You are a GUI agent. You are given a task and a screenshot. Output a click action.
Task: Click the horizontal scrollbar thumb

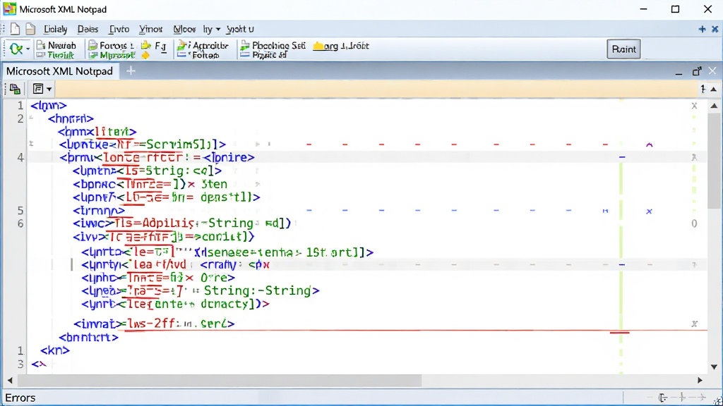click(x=220, y=381)
